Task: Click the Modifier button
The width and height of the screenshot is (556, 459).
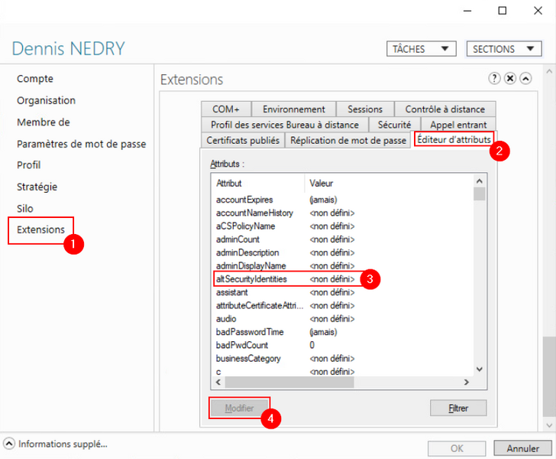Action: click(x=240, y=409)
